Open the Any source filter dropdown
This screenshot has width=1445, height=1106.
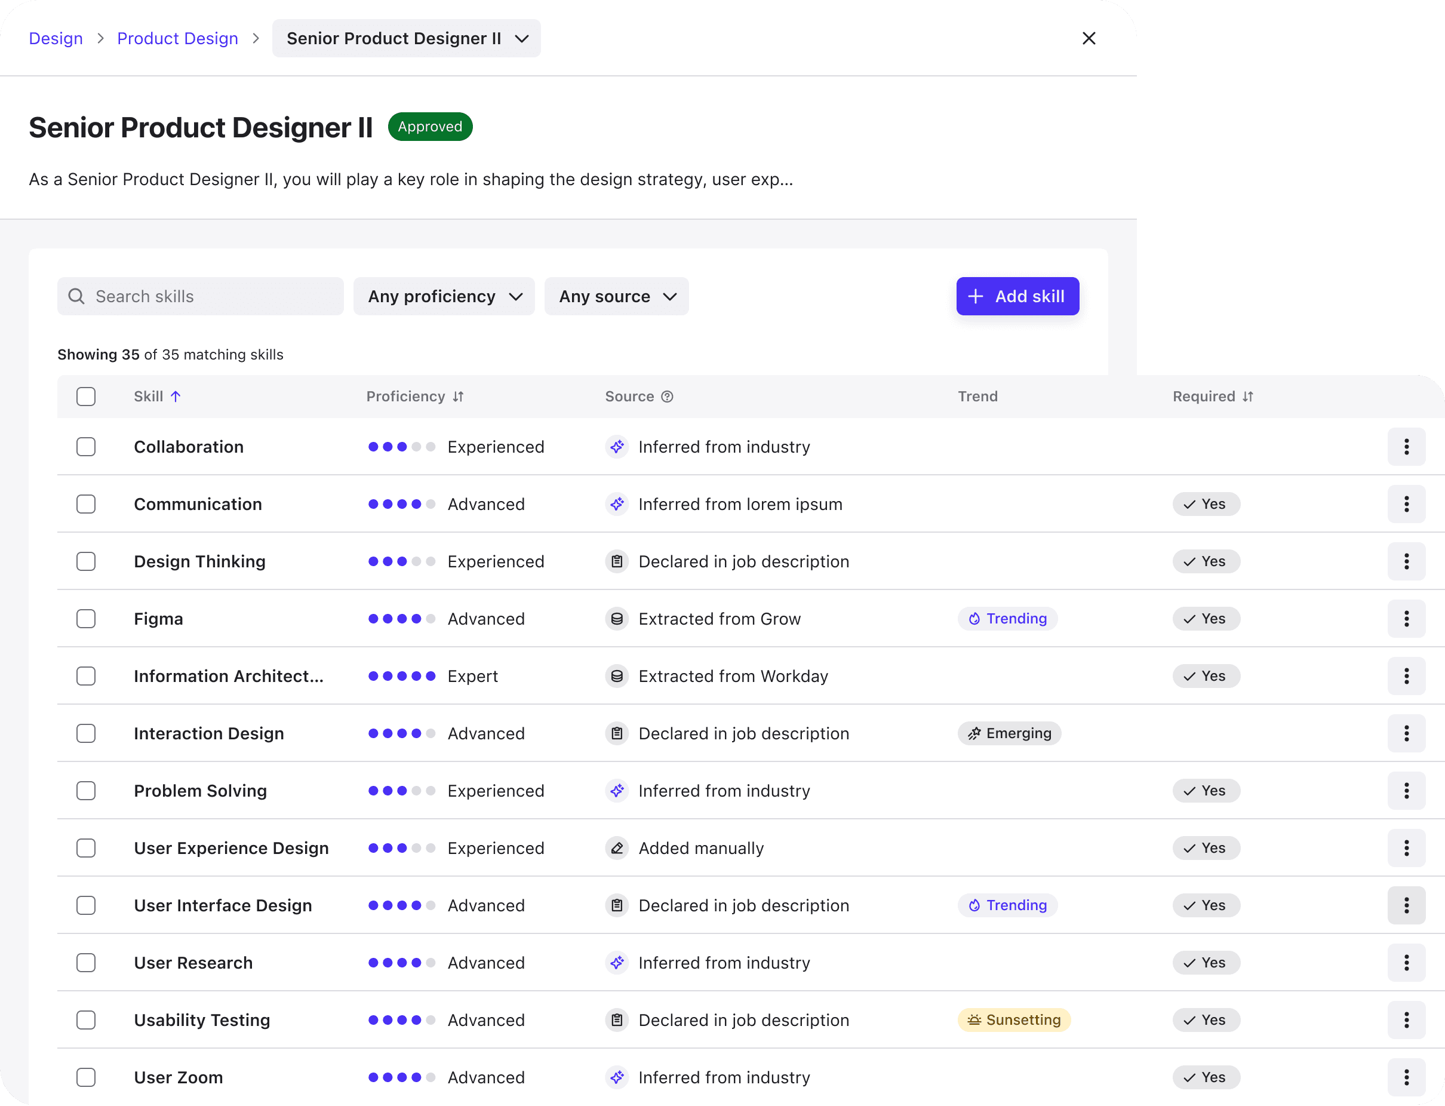tap(616, 296)
